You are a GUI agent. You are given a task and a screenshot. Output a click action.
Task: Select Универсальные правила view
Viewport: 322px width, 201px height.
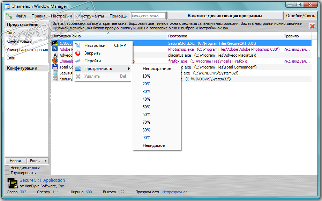point(27,50)
